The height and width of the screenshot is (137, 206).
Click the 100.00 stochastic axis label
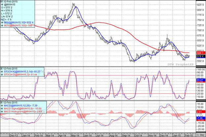coord(201,69)
